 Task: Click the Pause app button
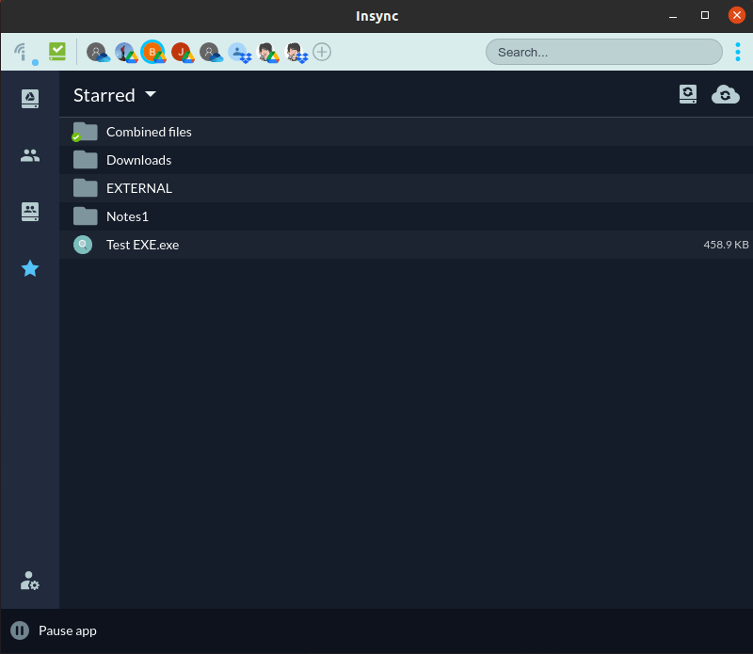[x=53, y=630]
